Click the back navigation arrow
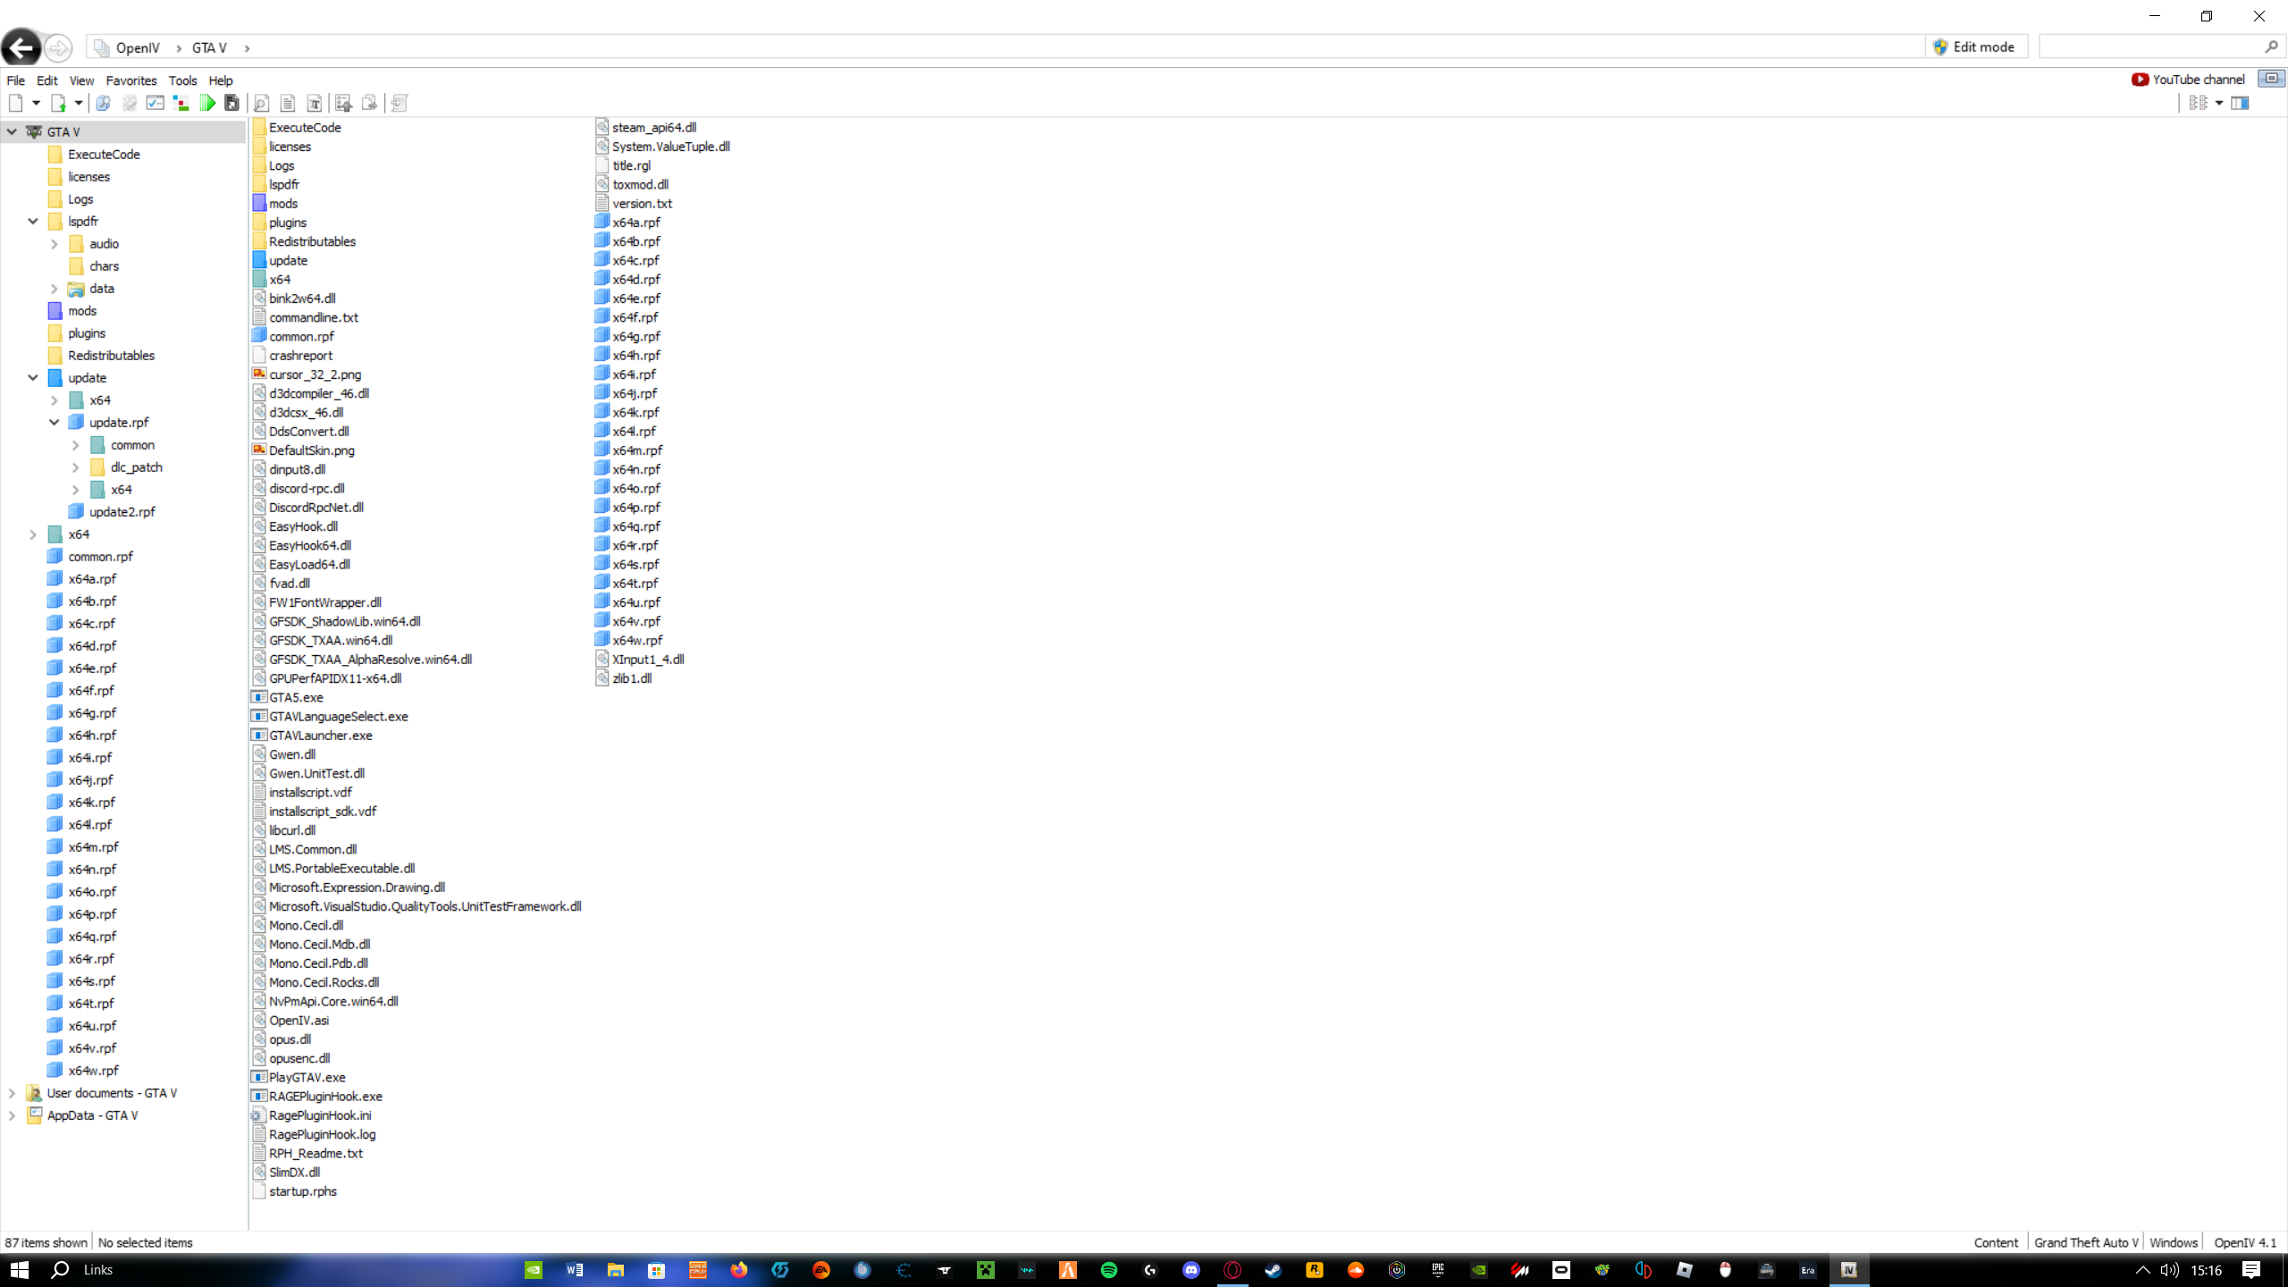The image size is (2288, 1287). (x=21, y=47)
